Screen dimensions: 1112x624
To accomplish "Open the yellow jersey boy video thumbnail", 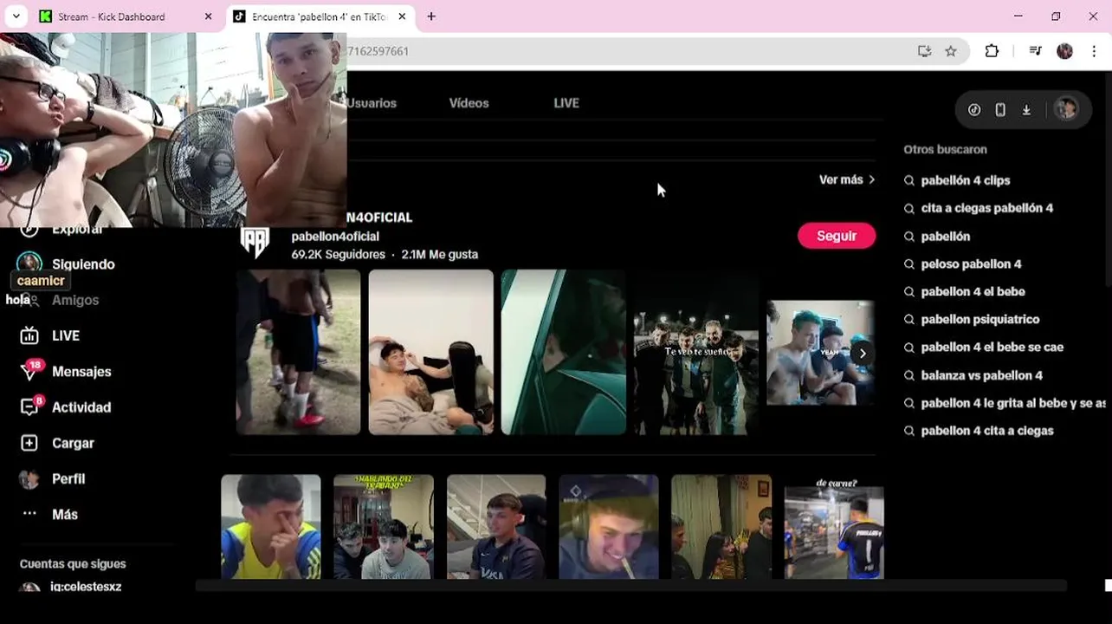I will 271,527.
